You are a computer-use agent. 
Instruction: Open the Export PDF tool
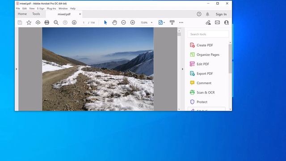coord(201,73)
